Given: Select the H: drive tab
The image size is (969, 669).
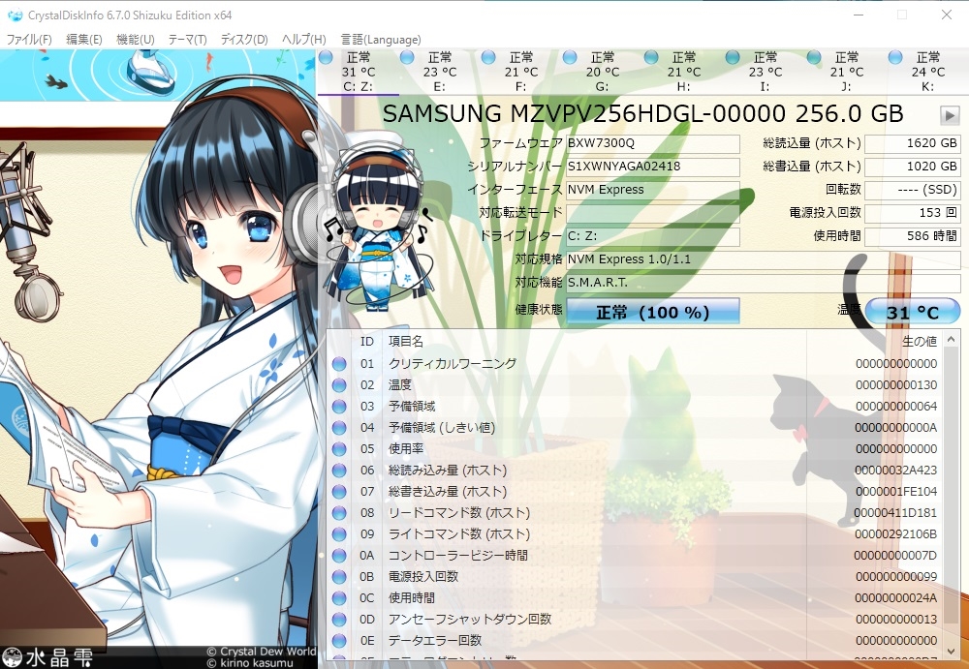Looking at the screenshot, I should point(683,72).
